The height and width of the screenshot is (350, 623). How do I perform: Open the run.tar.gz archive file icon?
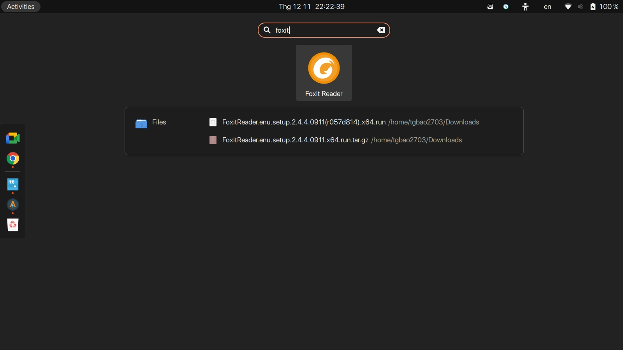[213, 140]
